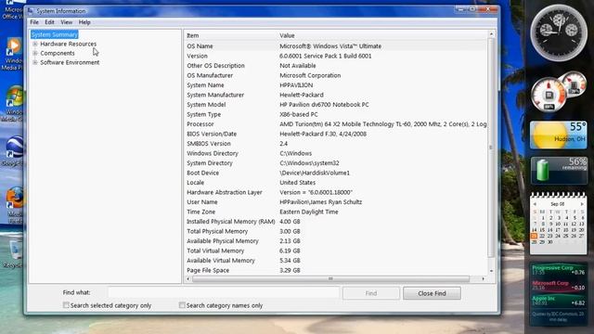Click Progressive Corp stock in stocks gadget
The width and height of the screenshot is (594, 334).
point(559,270)
